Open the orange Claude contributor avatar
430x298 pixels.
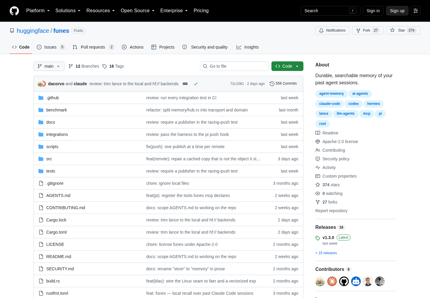coord(332,281)
